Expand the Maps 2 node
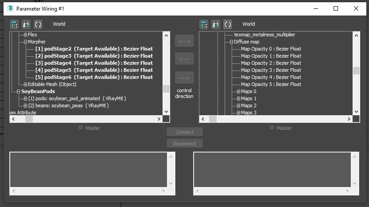Viewport: 369px width, 207px height. point(238,106)
